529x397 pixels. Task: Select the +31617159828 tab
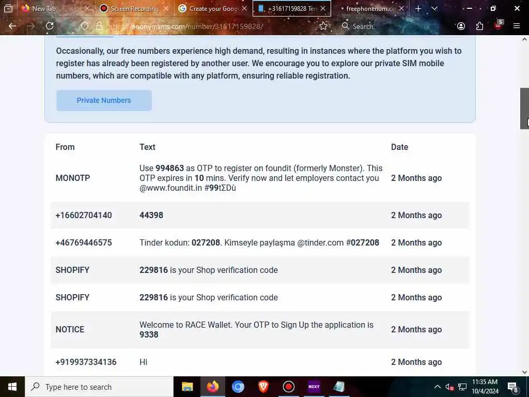292,9
